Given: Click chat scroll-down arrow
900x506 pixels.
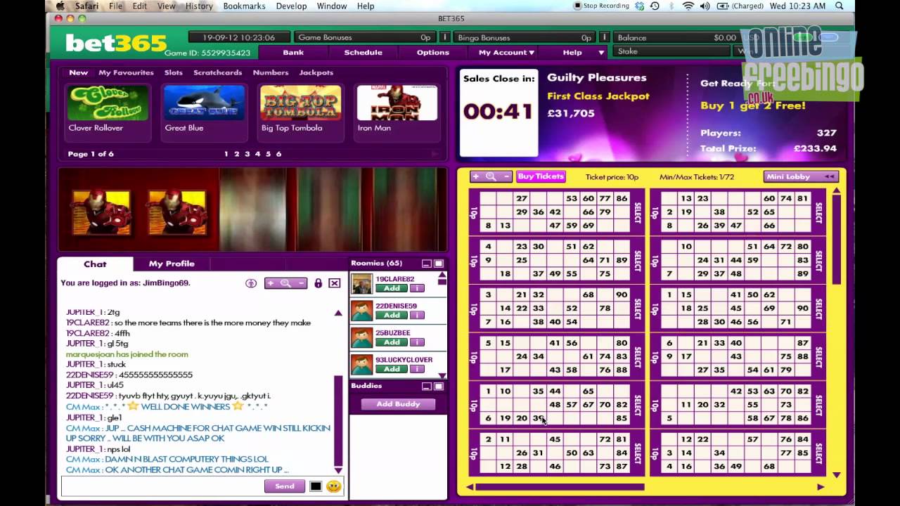Looking at the screenshot, I should click(x=337, y=470).
